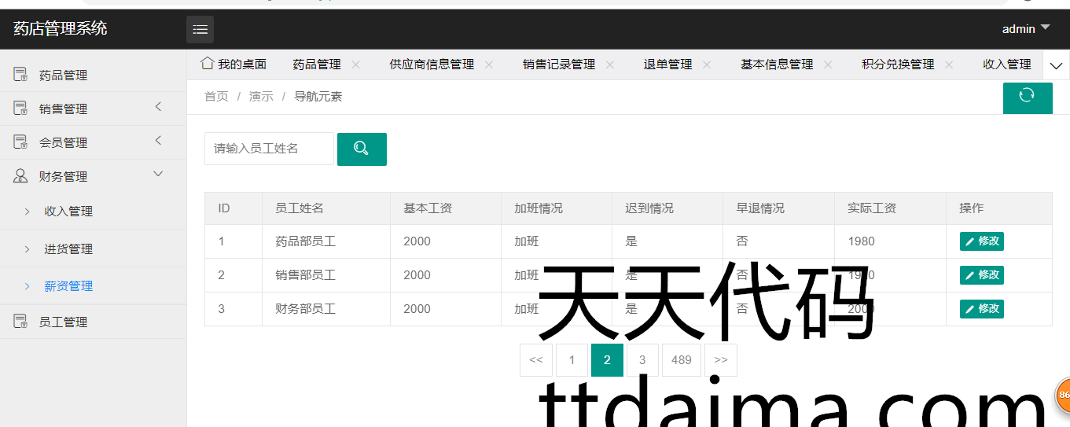Click the green refresh icon button
This screenshot has height=427, width=1070.
coord(1027,96)
